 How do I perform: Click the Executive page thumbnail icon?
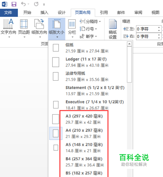point(56,105)
